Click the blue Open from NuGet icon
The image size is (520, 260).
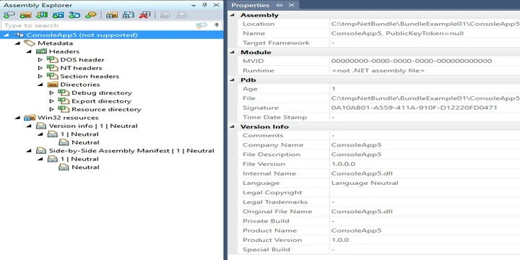tap(58, 15)
